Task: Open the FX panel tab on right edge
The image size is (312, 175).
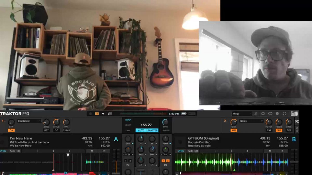Action: pos(297,121)
